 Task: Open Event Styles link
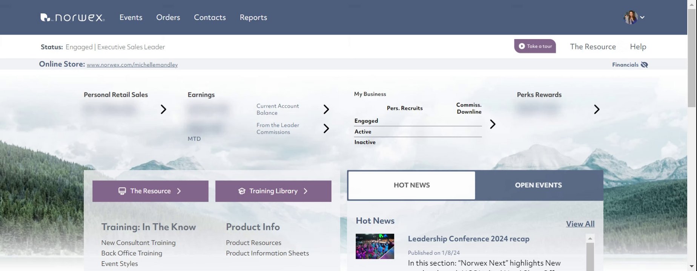pyautogui.click(x=120, y=264)
